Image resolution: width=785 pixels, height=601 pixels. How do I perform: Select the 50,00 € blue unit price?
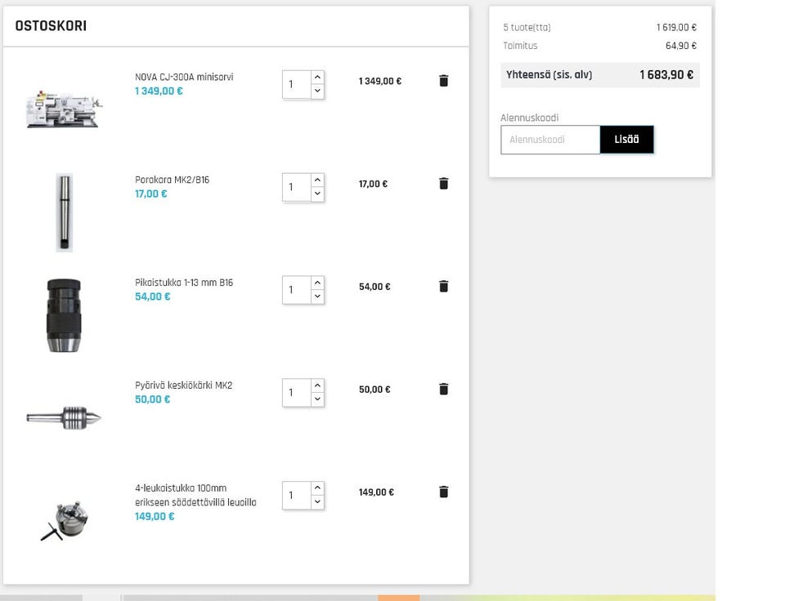tap(152, 399)
